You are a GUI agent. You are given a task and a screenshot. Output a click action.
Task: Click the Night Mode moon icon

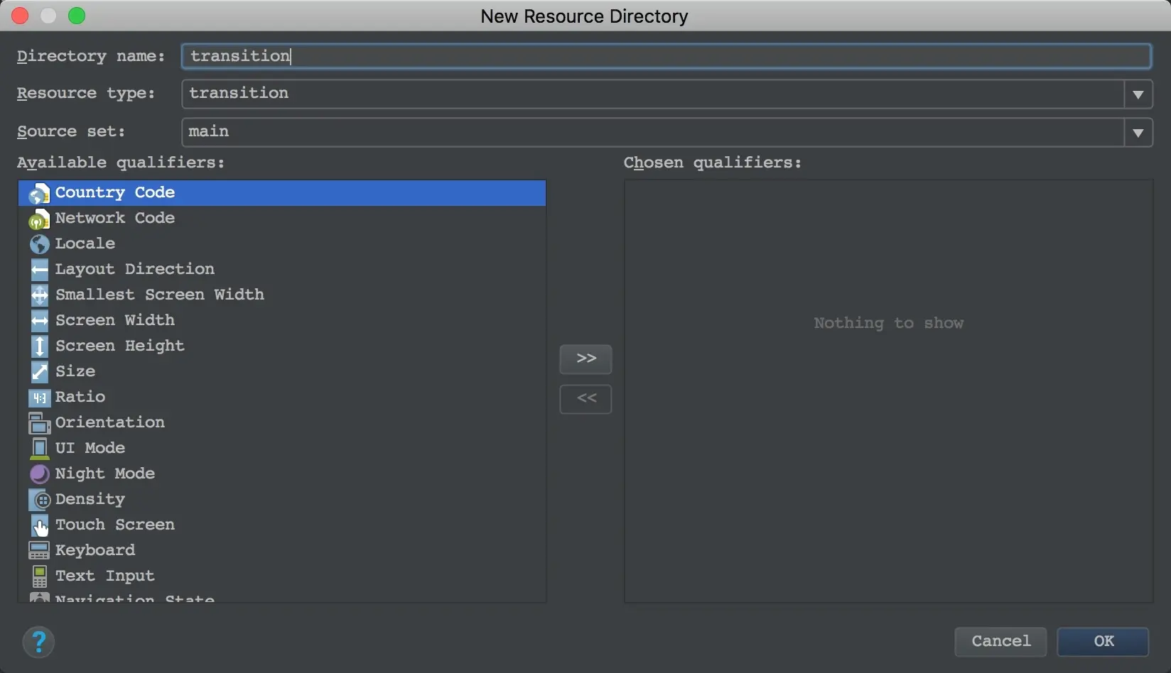(x=39, y=474)
